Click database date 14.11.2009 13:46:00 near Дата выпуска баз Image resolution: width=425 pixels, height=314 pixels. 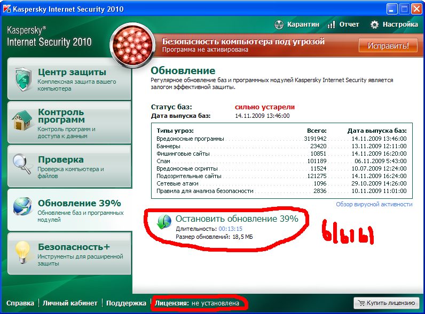click(x=262, y=116)
